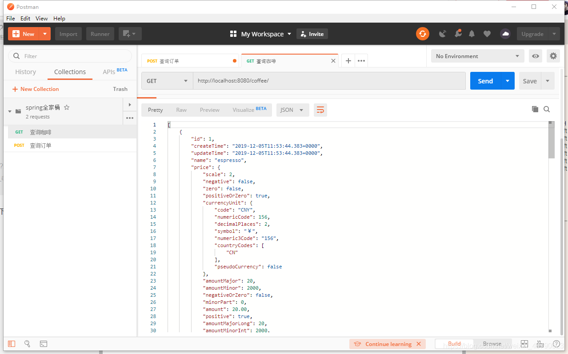Image resolution: width=568 pixels, height=354 pixels.
Task: Select the Pretty response view
Action: (x=156, y=110)
